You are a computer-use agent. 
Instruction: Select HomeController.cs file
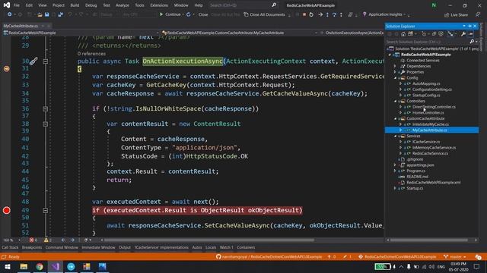[428, 113]
